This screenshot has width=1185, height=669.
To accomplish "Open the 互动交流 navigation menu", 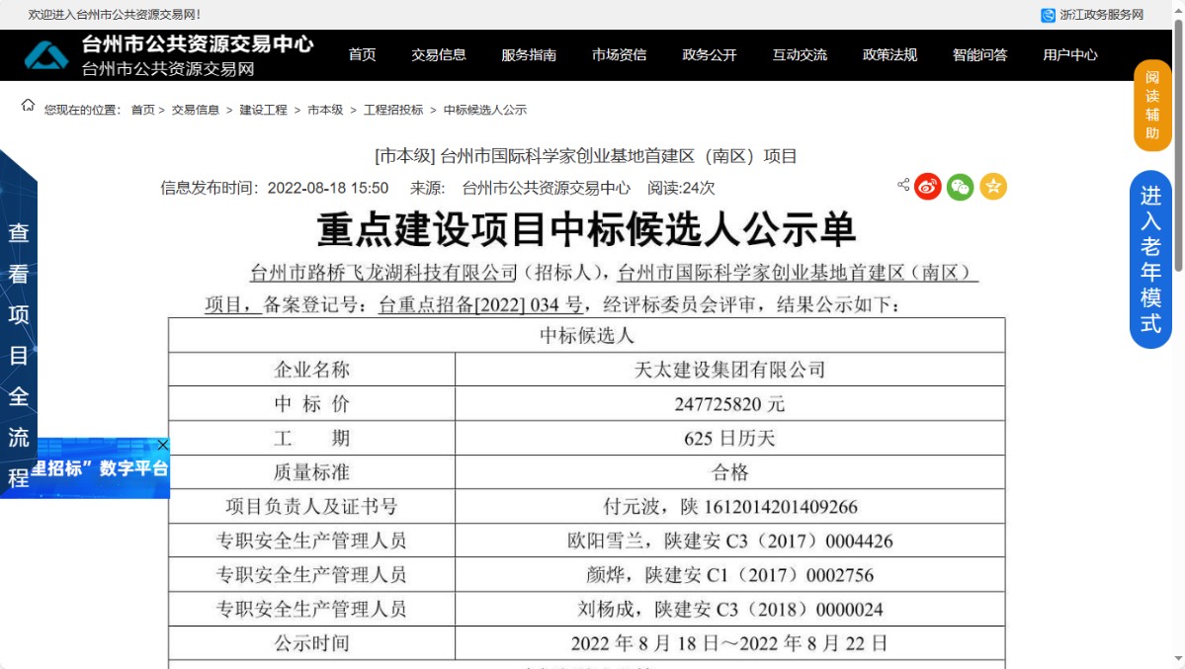I will coord(800,55).
